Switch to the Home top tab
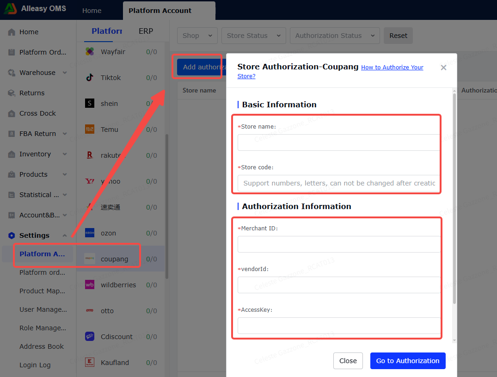Image resolution: width=497 pixels, height=377 pixels. click(x=92, y=11)
